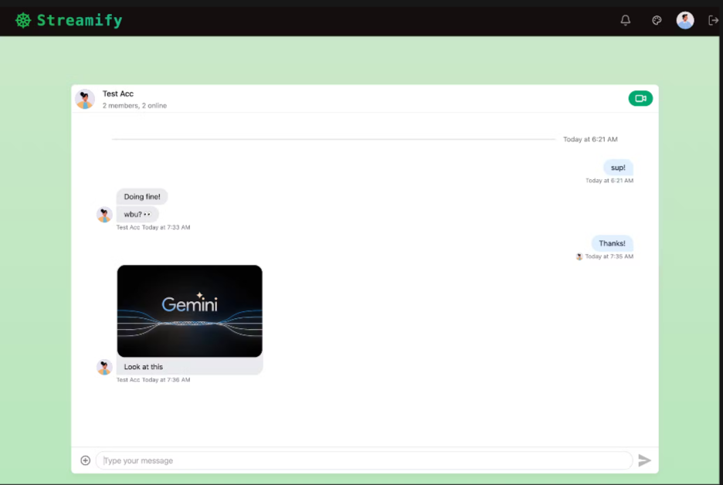Open the theme palette picker
The width and height of the screenshot is (723, 485).
click(656, 20)
